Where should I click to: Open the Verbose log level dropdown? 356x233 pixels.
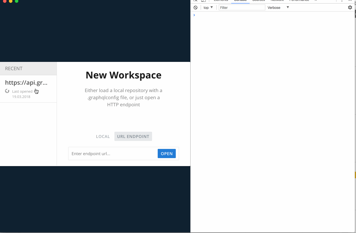click(x=278, y=7)
